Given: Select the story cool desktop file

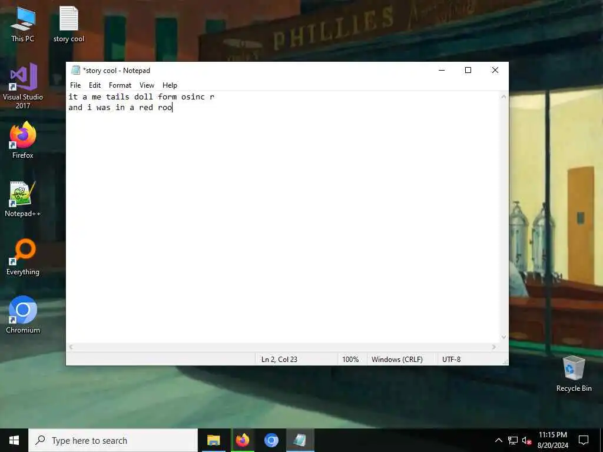Looking at the screenshot, I should coord(69,24).
